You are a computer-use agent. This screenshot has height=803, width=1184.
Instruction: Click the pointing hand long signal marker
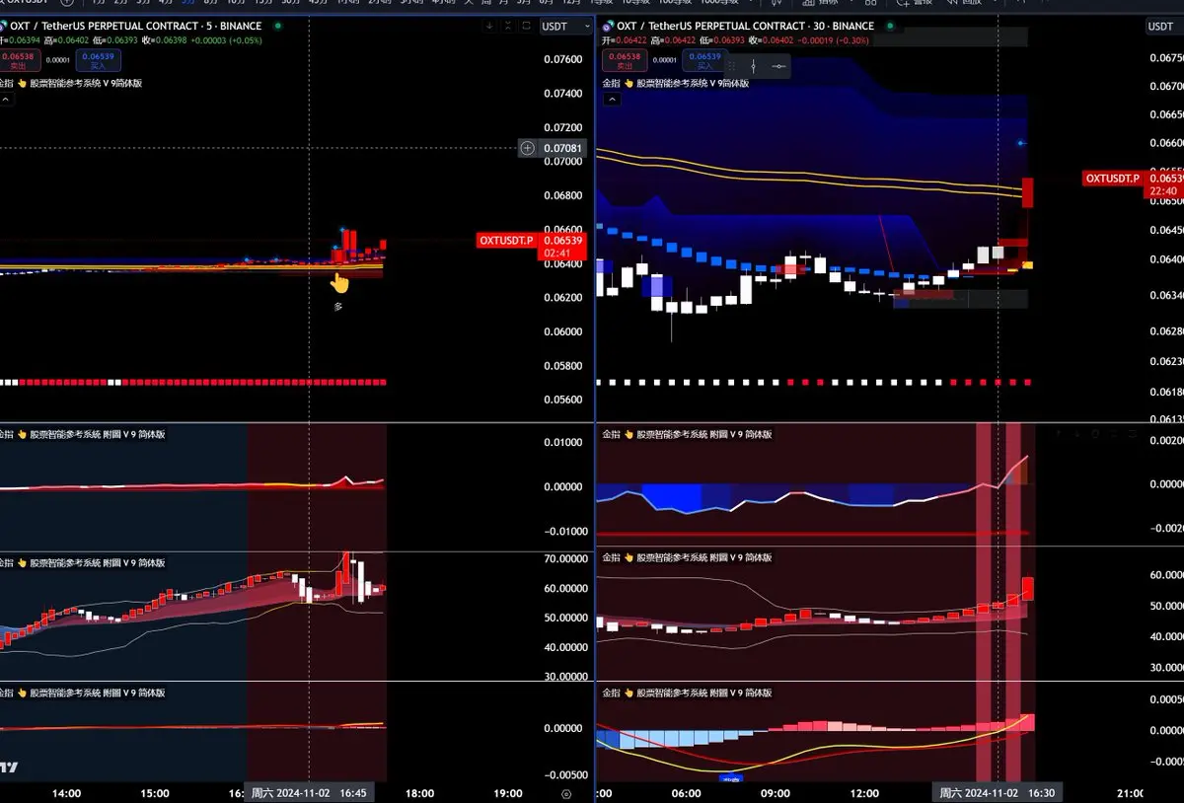pos(339,283)
